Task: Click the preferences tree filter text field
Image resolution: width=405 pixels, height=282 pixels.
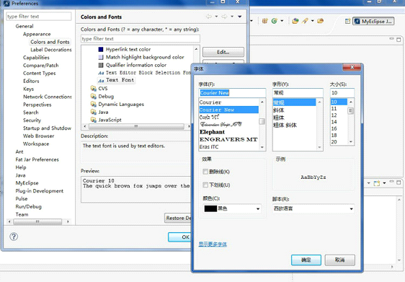Action: pyautogui.click(x=39, y=17)
